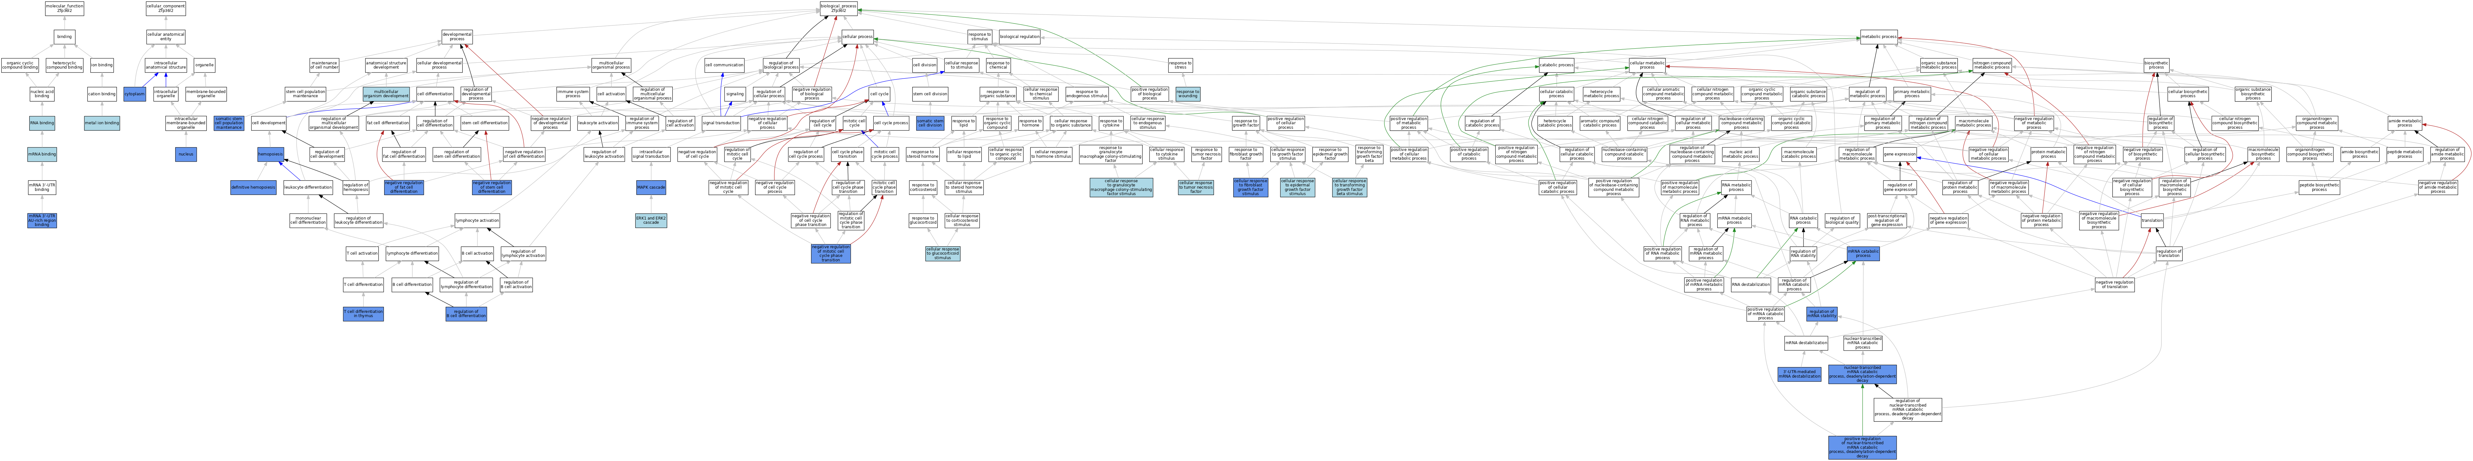The height and width of the screenshot is (461, 2473).
Task: Select the 'heterocyclic compound binding' node
Action: (64, 65)
